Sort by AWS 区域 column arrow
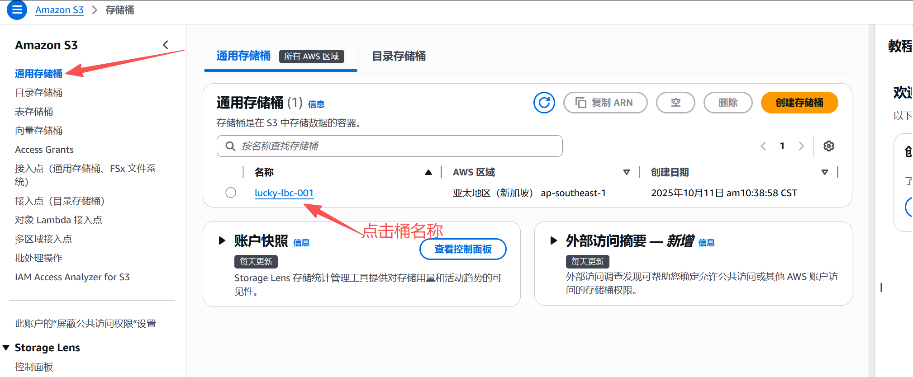 pos(627,172)
